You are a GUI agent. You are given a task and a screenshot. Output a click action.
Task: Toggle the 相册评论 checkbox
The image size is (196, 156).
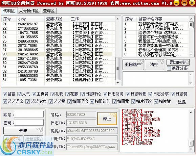click(69, 101)
